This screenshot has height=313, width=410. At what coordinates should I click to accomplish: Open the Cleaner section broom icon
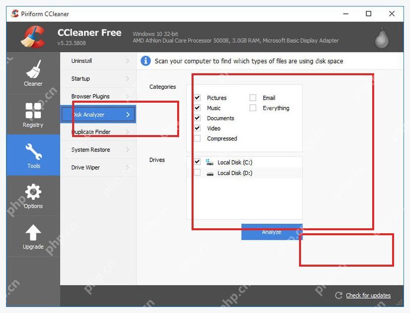tap(33, 69)
